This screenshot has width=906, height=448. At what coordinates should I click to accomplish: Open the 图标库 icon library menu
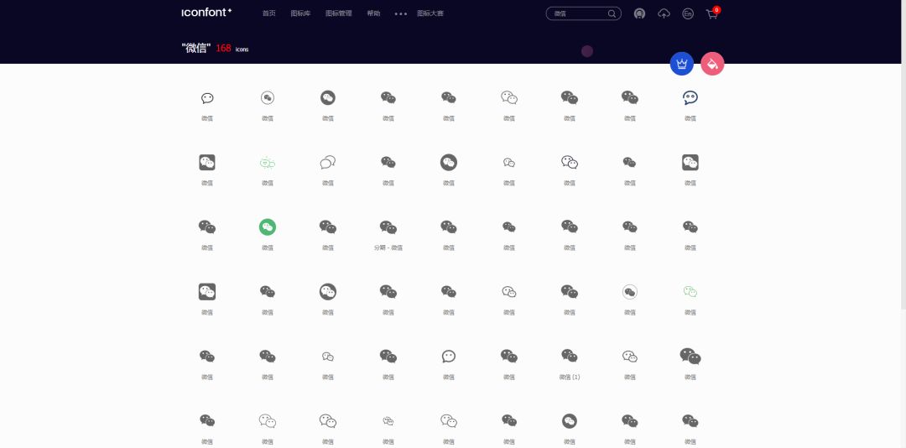(300, 13)
